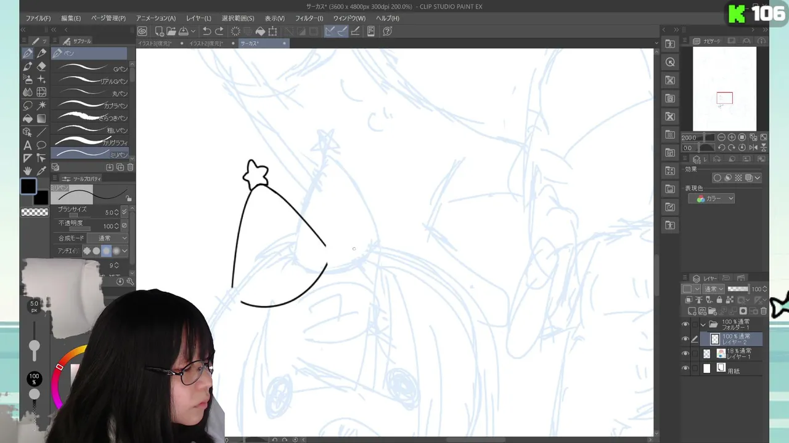
Task: Click the New canvas icon
Action: tap(159, 31)
